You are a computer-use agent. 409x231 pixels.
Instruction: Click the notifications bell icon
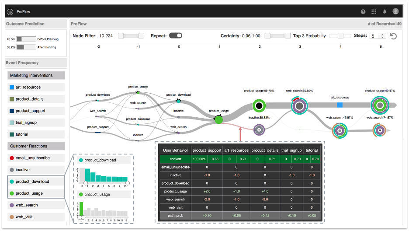click(x=385, y=12)
